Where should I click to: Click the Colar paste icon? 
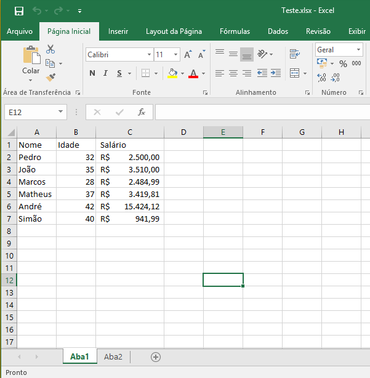(31, 55)
